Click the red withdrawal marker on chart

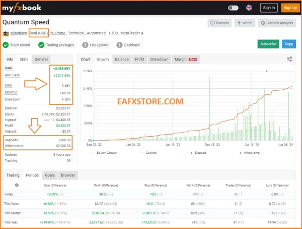(x=267, y=71)
